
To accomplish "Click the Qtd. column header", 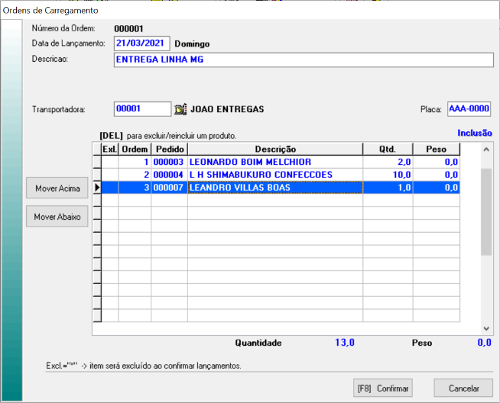I will 387,150.
